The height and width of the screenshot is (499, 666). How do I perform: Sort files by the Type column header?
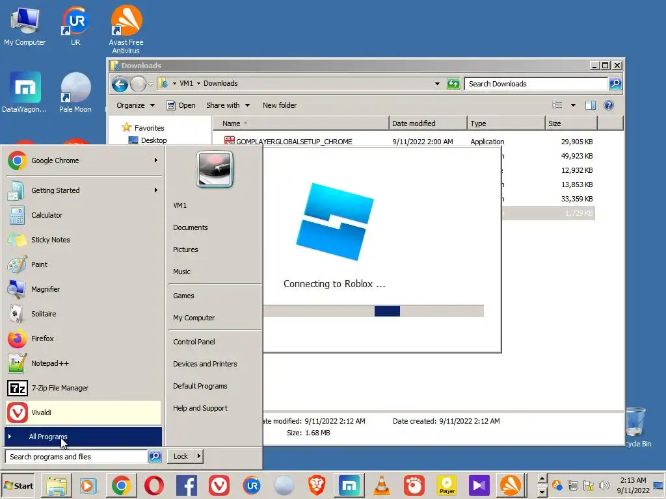[506, 123]
